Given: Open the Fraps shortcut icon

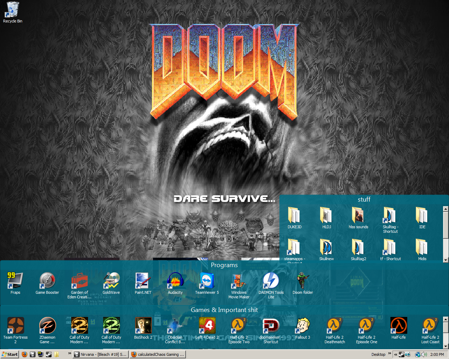Looking at the screenshot, I should pyautogui.click(x=15, y=280).
